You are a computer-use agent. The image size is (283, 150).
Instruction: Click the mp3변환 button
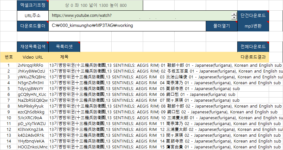click(x=253, y=26)
